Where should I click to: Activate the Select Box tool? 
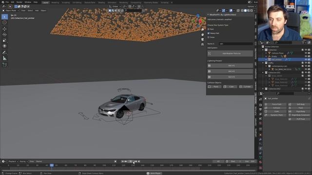coord(4,17)
